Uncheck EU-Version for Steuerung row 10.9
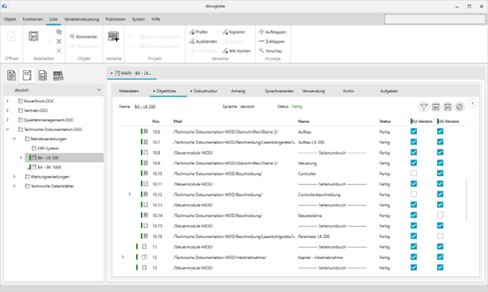This screenshot has height=292, width=488. (x=414, y=163)
